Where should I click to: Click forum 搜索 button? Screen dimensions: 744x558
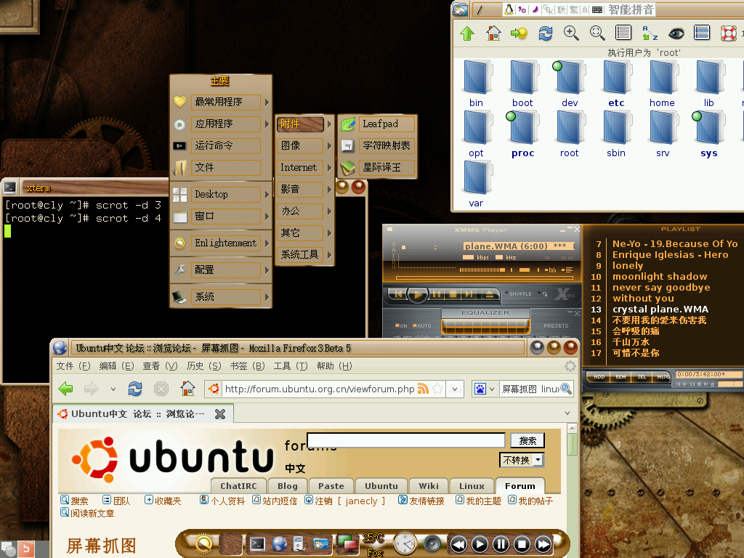[527, 441]
